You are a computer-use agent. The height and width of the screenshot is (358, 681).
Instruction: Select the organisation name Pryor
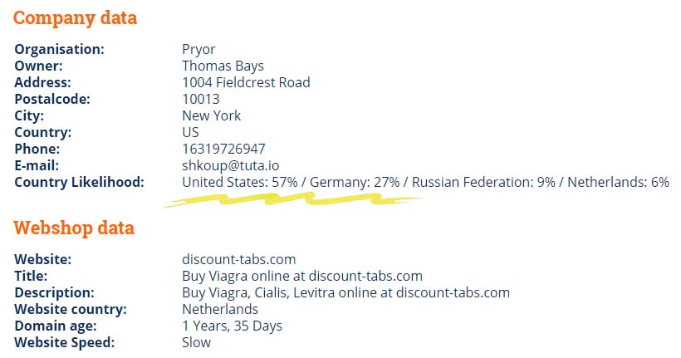tap(198, 49)
